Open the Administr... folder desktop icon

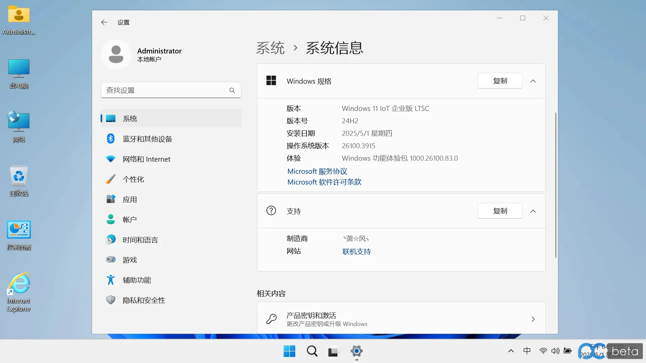19,20
